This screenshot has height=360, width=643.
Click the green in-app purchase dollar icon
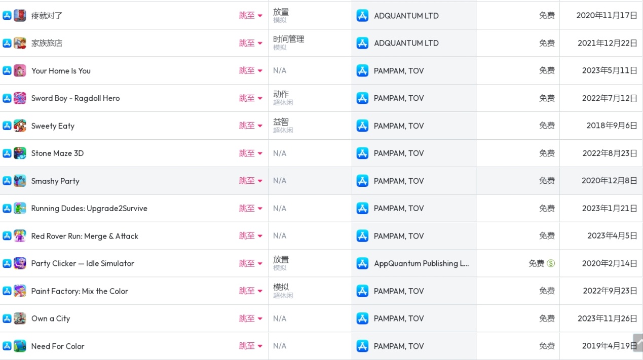pyautogui.click(x=551, y=263)
